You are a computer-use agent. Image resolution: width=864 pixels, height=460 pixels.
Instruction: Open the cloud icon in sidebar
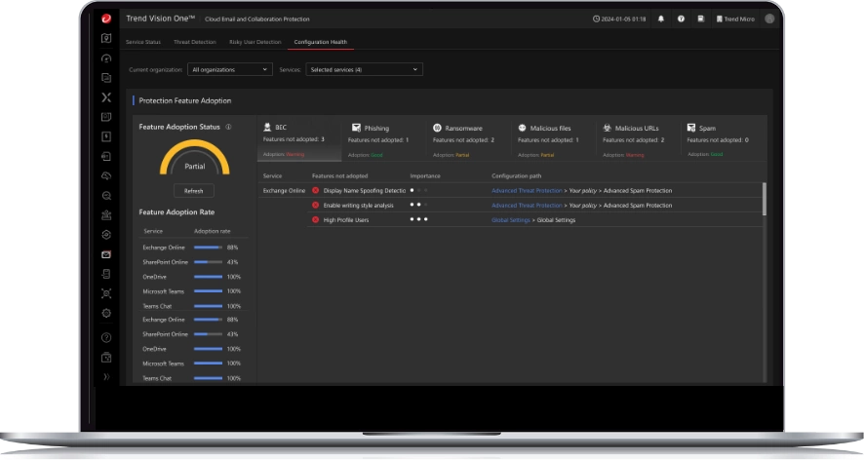[106, 175]
